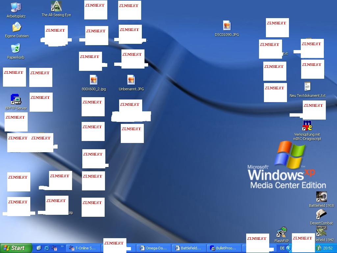Switch to the Battlefield... taskbar window
Screen dimensions: 337x253
click(x=189, y=248)
